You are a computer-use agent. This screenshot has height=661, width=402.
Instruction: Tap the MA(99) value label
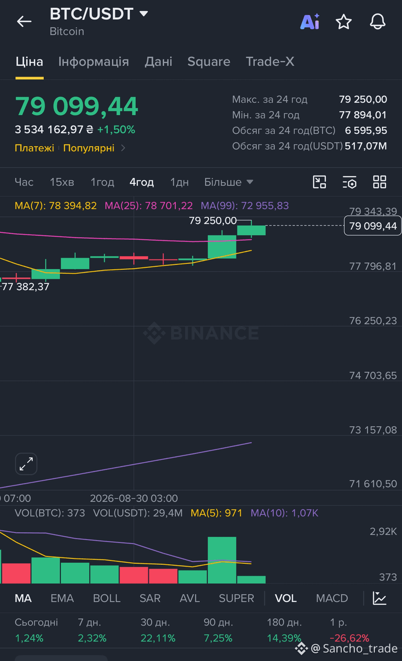tap(245, 206)
